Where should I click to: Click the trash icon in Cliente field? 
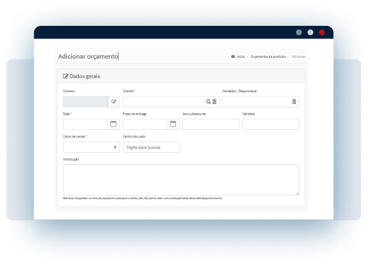tap(214, 101)
